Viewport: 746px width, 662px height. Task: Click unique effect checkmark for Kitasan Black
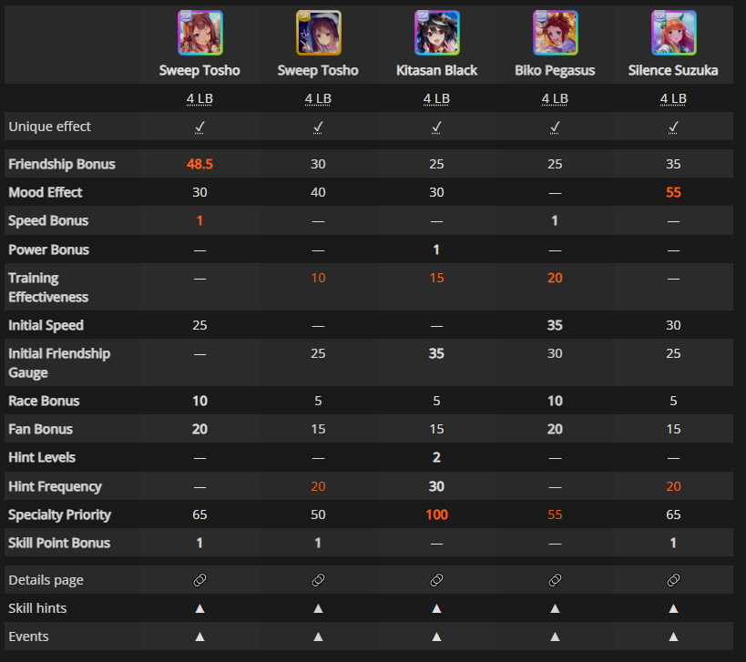436,127
